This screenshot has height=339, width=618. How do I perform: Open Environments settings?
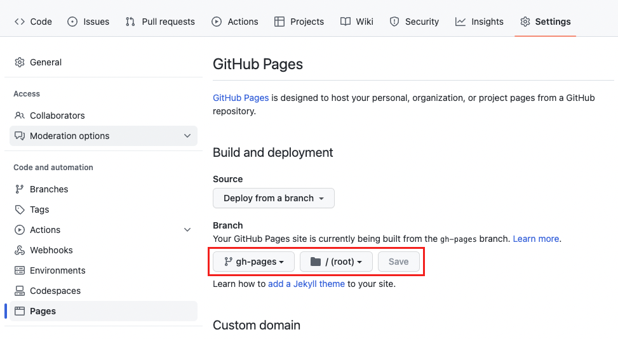coord(104,270)
